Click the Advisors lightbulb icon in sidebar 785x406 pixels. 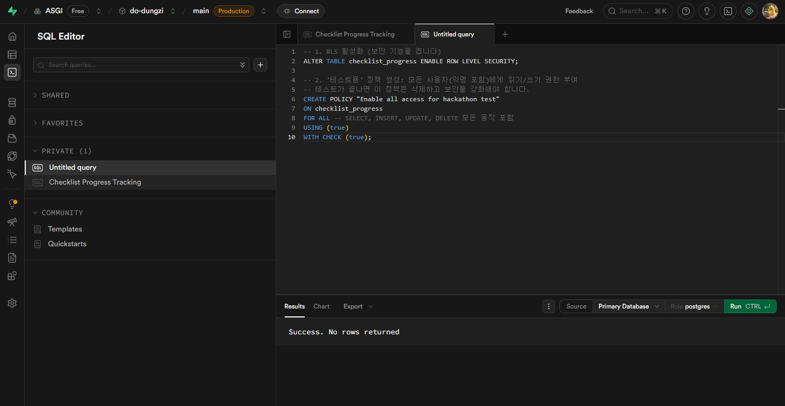tap(12, 204)
